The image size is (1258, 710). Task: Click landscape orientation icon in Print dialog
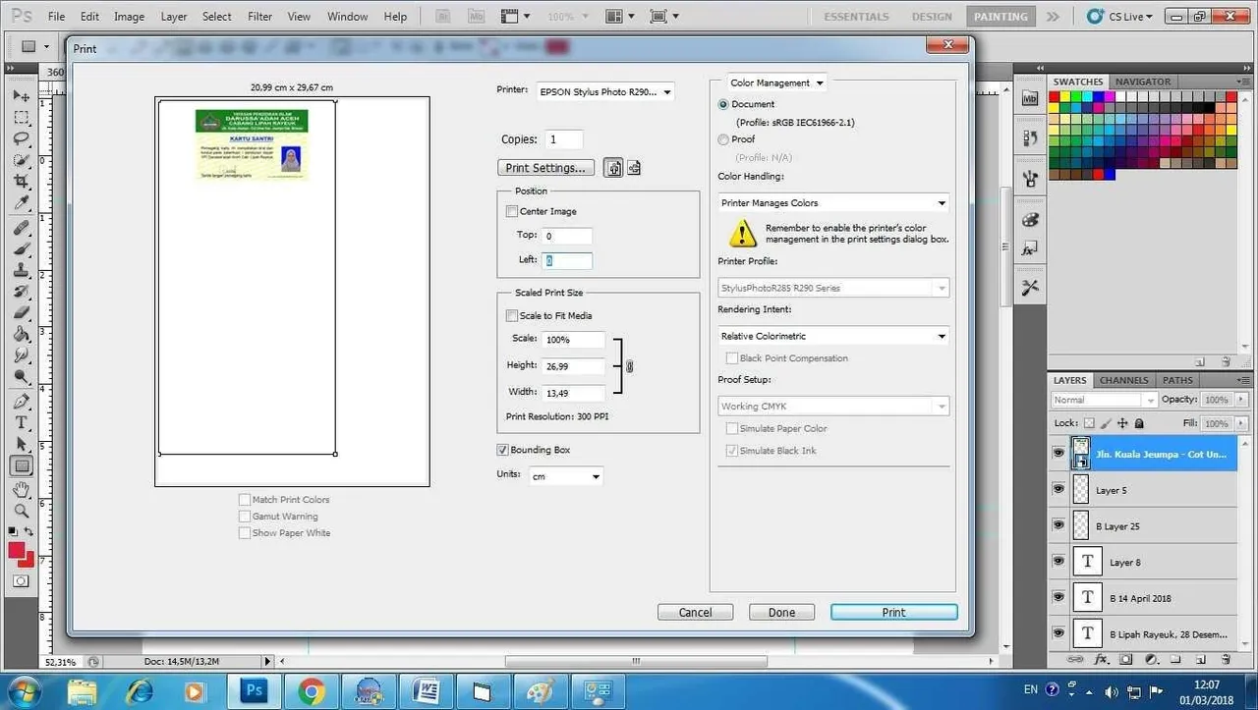634,168
